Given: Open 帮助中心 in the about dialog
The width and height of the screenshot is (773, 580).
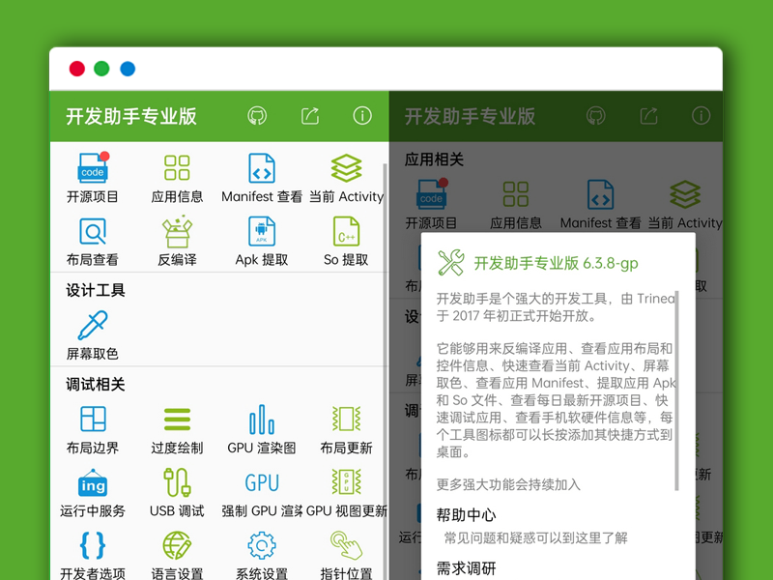Looking at the screenshot, I should [558, 526].
